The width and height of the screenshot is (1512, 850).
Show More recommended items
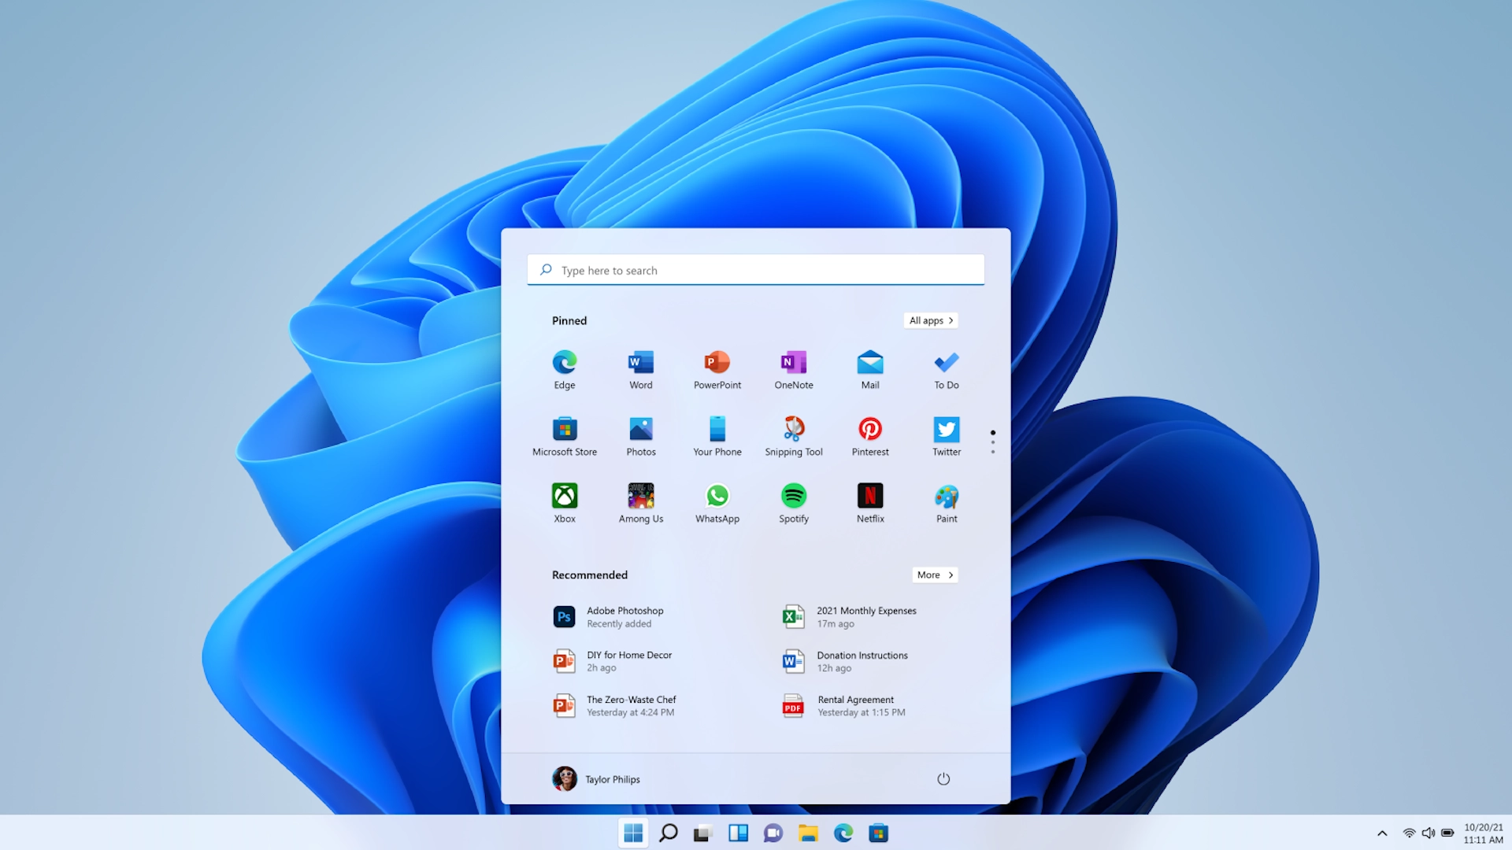pyautogui.click(x=934, y=575)
